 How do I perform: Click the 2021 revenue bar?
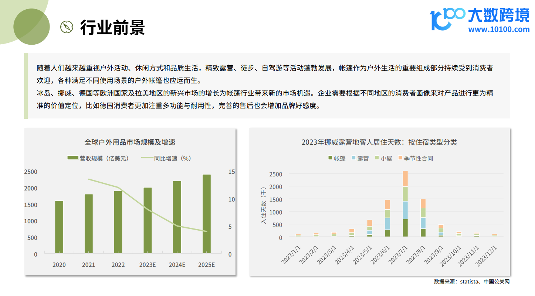[x=88, y=224]
